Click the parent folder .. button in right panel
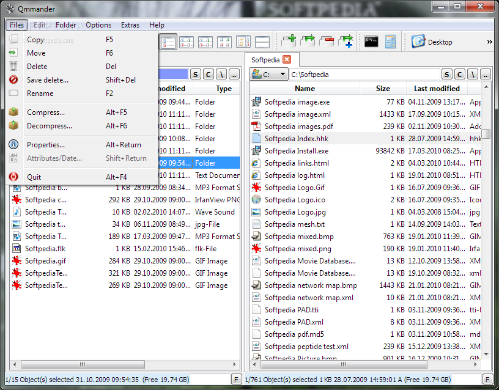The image size is (499, 390). (486, 75)
